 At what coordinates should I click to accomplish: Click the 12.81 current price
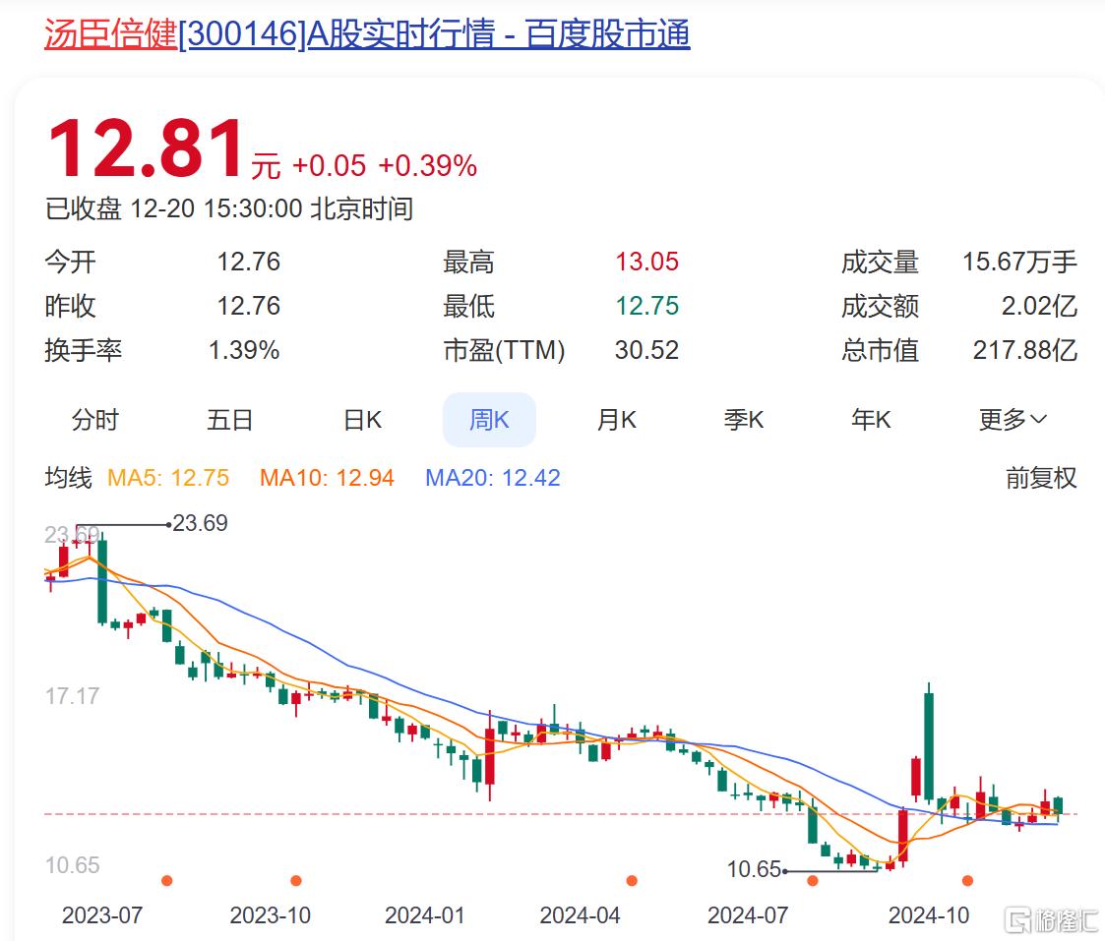pyautogui.click(x=146, y=149)
